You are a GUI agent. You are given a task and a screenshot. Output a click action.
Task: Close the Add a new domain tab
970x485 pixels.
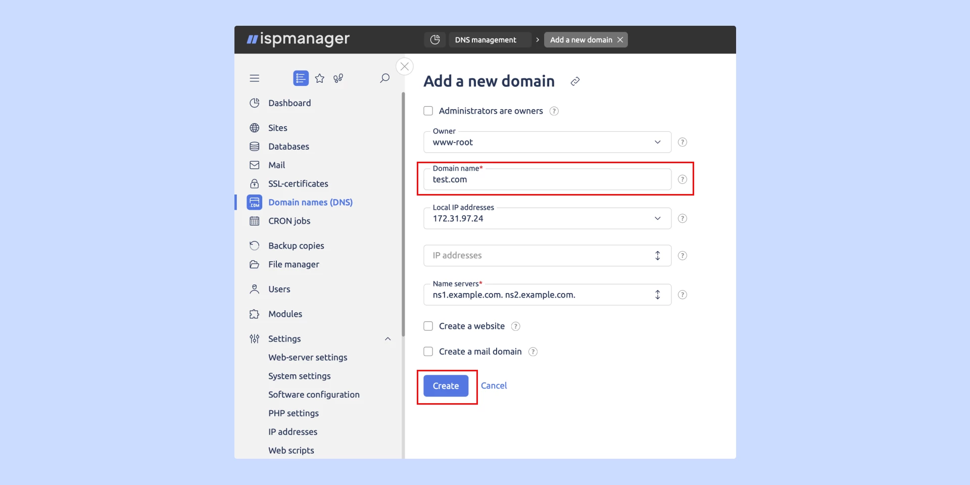tap(620, 39)
